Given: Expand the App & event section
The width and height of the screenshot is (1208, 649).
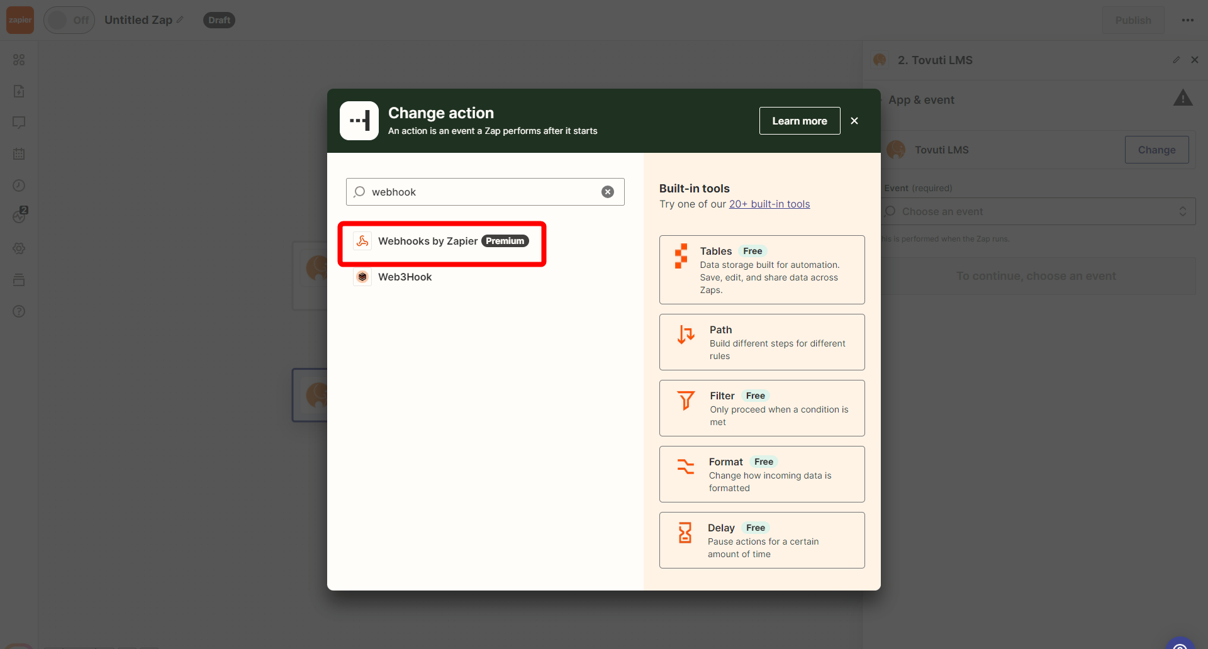Looking at the screenshot, I should tap(921, 99).
